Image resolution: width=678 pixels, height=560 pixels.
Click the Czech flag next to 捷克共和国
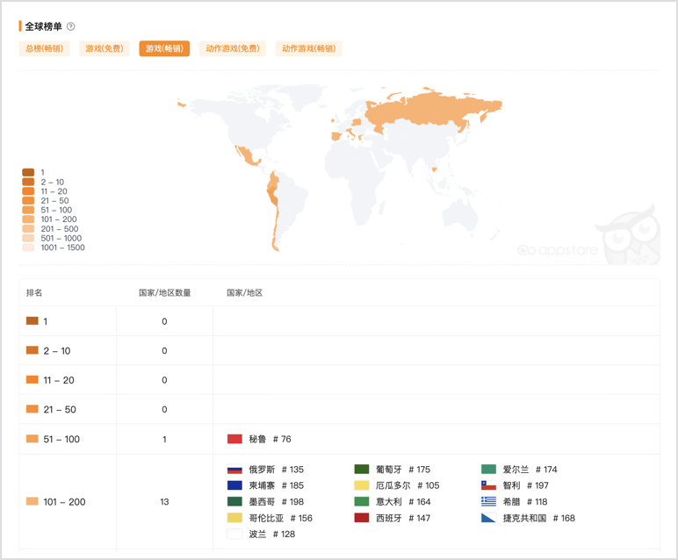coord(488,518)
